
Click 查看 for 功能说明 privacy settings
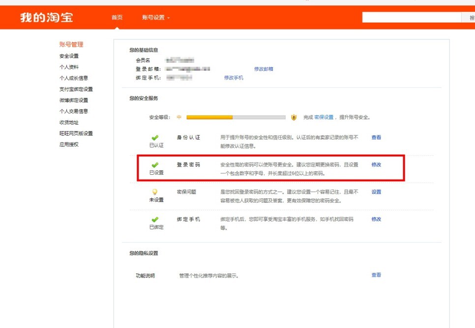376,275
